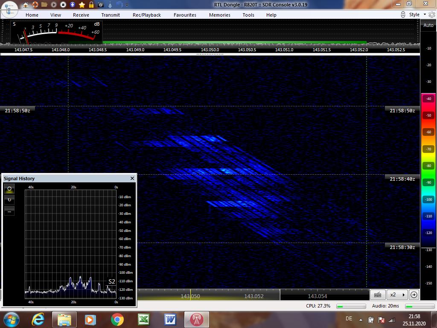Click the Auto level button
The height and width of the screenshot is (328, 437).
tap(428, 25)
